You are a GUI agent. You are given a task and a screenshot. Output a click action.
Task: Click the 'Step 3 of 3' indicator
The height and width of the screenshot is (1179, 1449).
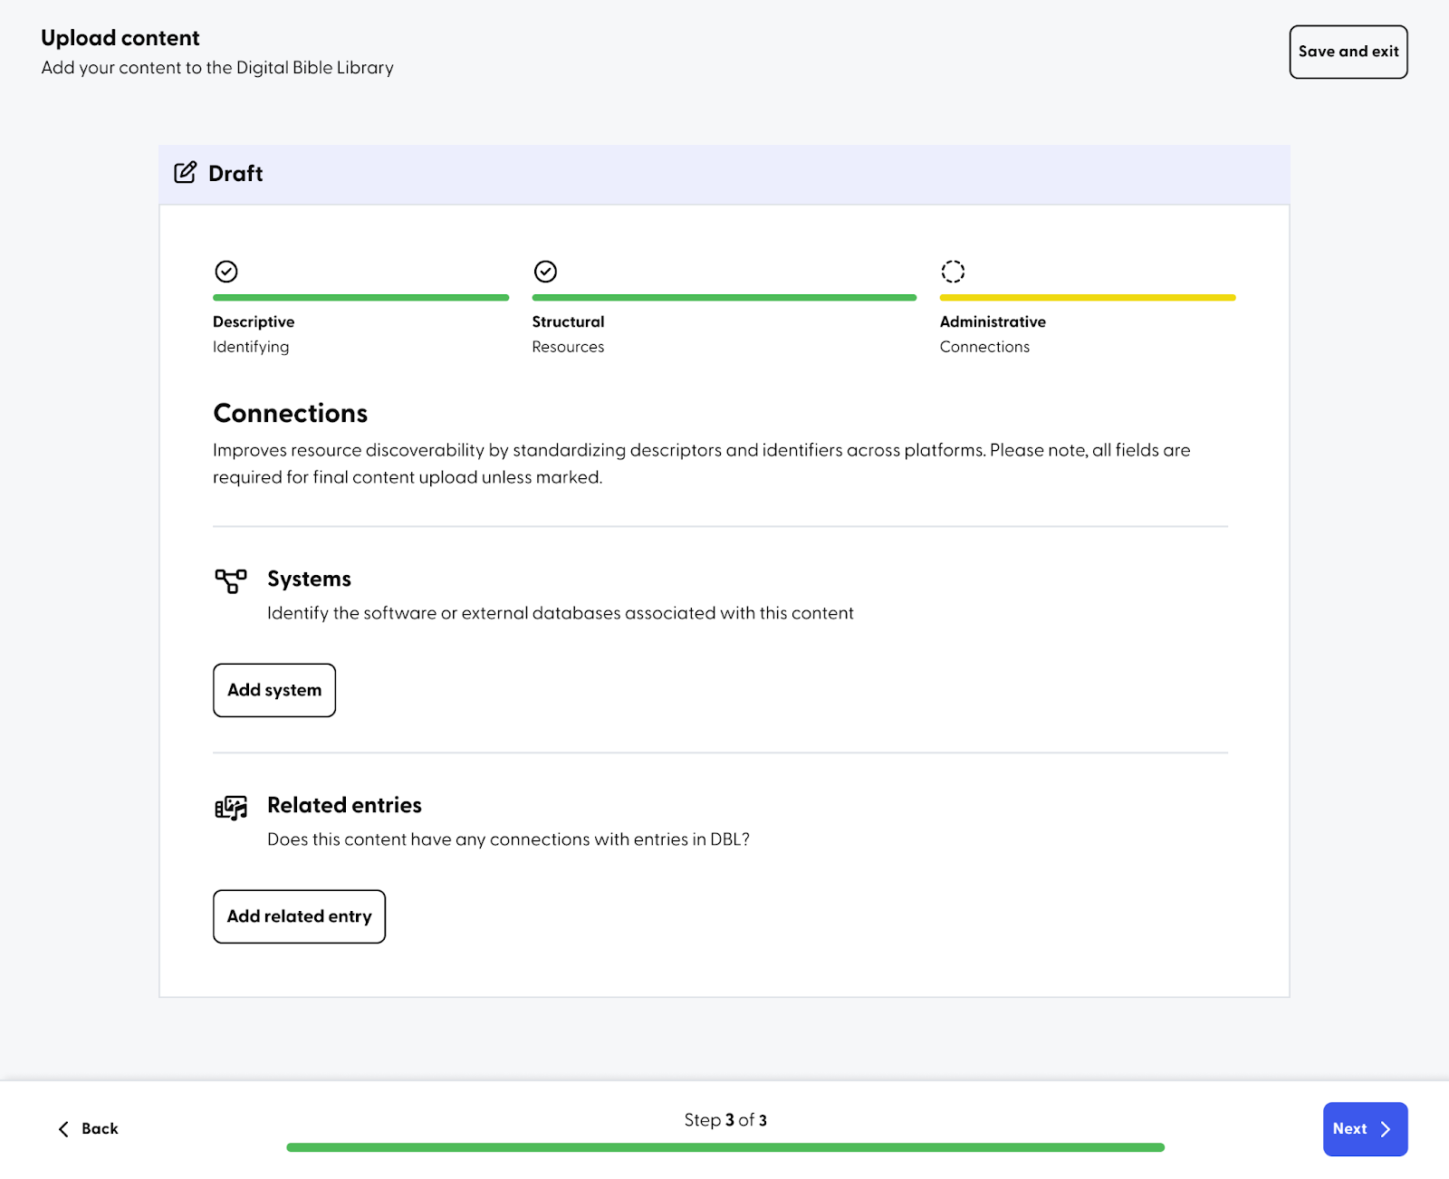coord(725,1120)
